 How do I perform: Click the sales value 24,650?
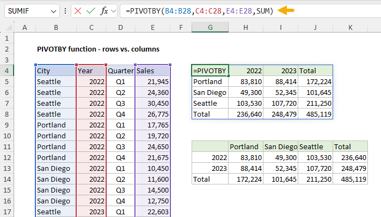coord(152,147)
